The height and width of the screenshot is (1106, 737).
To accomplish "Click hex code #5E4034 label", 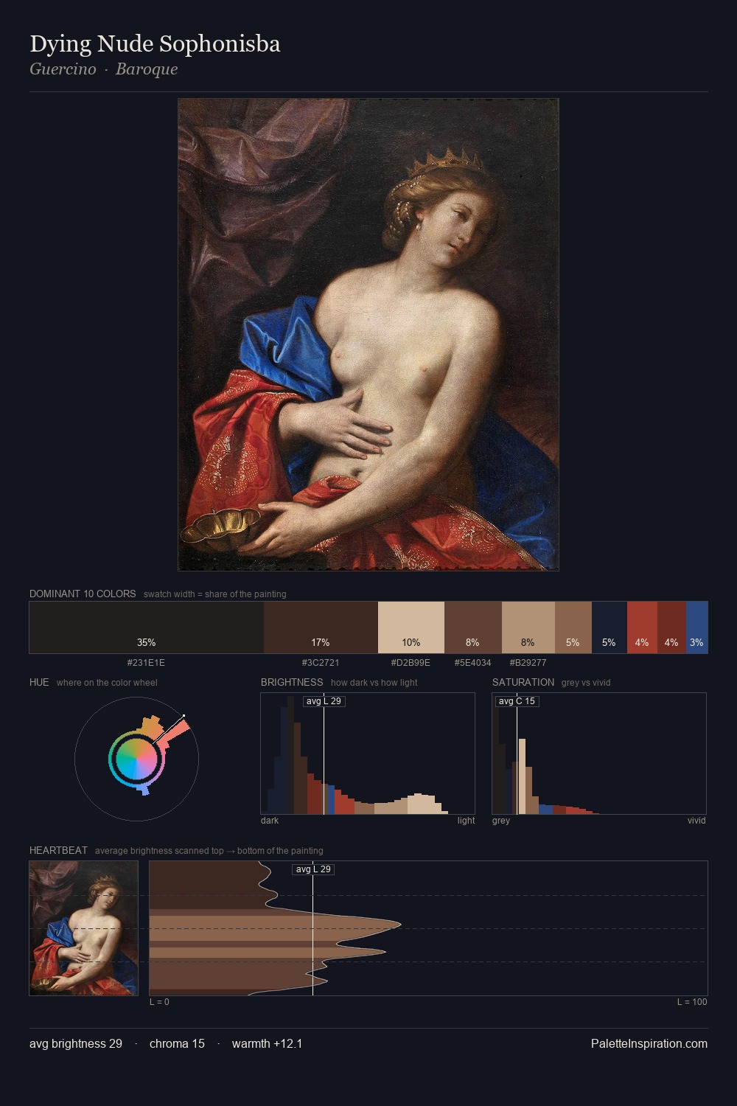I will click(472, 662).
